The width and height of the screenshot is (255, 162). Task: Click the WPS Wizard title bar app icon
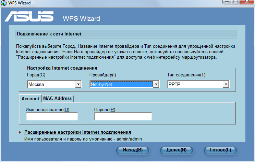pyautogui.click(x=3, y=3)
